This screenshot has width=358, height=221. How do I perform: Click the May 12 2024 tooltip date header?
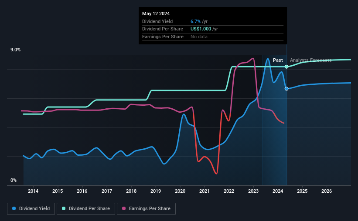coord(156,13)
